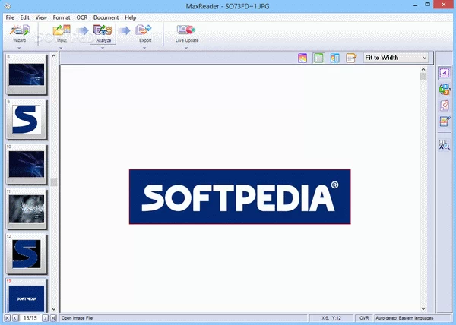Go to the previous page button
Viewport: 456px width, 325px height.
click(15, 318)
